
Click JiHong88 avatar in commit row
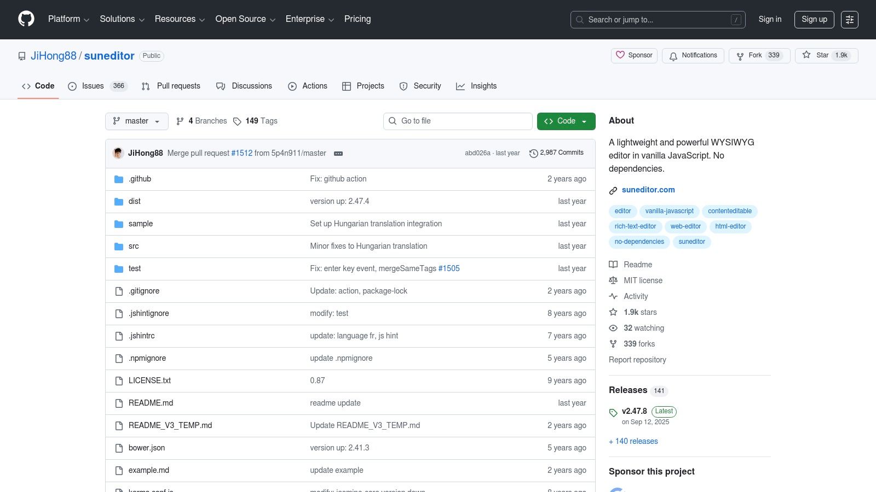[118, 153]
